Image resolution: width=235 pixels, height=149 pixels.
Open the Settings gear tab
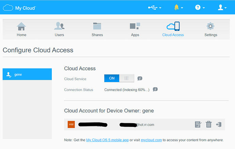click(x=210, y=30)
